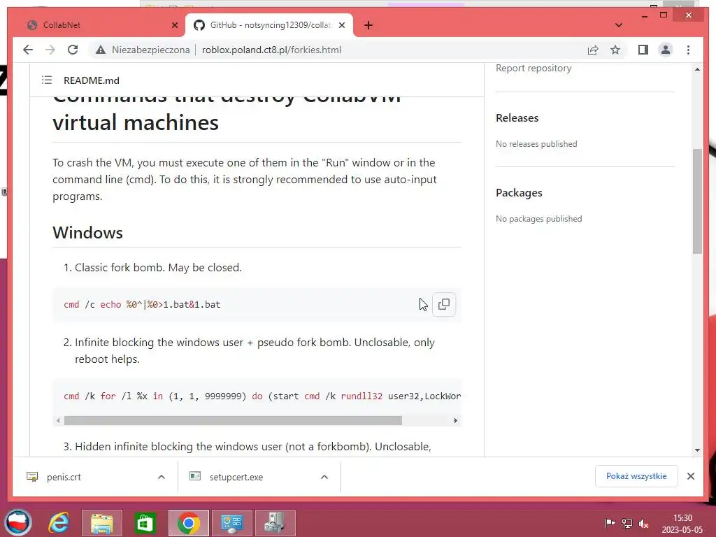Open the Chrome profile avatar menu

666,50
